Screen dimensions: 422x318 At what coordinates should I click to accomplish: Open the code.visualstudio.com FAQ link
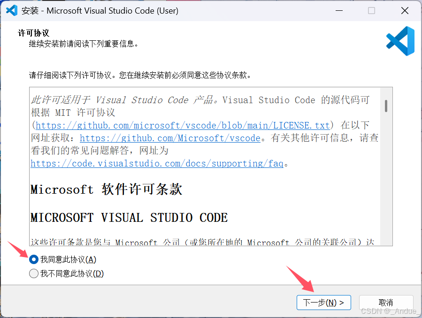coord(157,163)
